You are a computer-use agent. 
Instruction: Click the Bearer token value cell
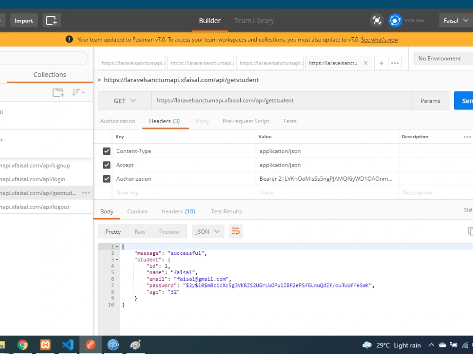coord(327,179)
